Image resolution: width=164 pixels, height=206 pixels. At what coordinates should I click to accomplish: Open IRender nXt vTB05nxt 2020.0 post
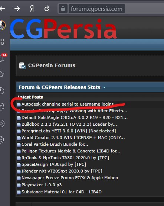pyautogui.click(x=62, y=171)
